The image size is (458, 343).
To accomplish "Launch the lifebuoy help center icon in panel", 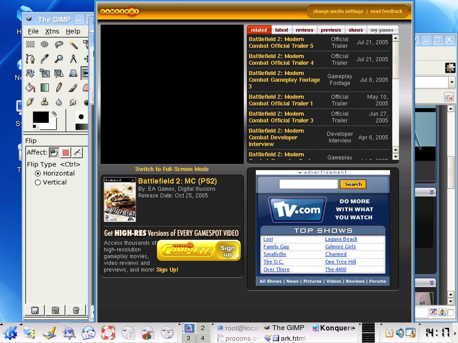I will [108, 333].
